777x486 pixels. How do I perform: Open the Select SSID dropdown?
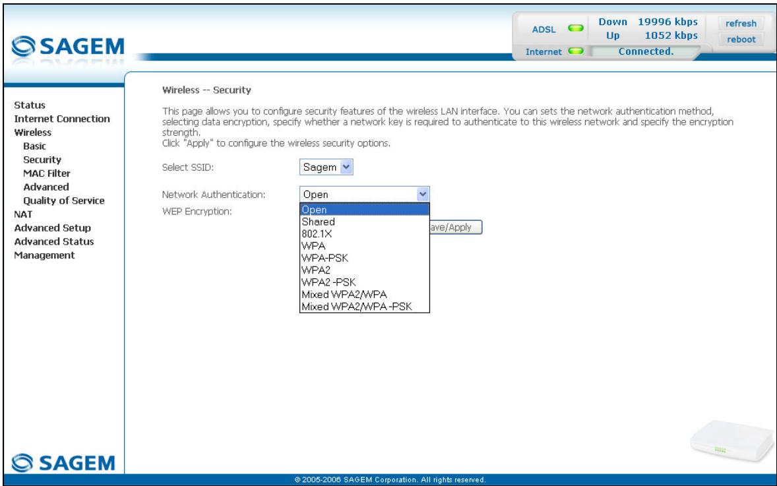[x=326, y=167]
